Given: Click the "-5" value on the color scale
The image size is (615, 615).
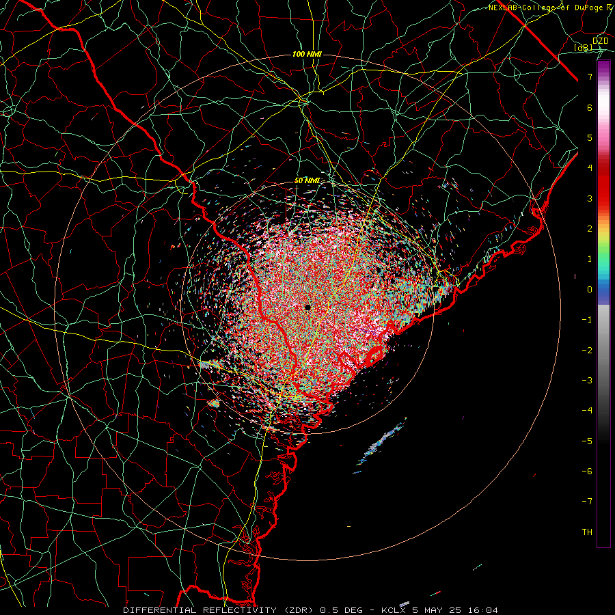Looking at the screenshot, I should 587,441.
